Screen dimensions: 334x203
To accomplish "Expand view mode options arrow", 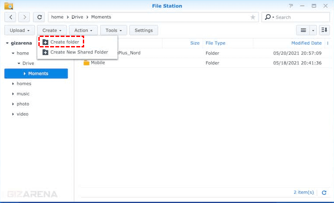I will pyautogui.click(x=314, y=30).
